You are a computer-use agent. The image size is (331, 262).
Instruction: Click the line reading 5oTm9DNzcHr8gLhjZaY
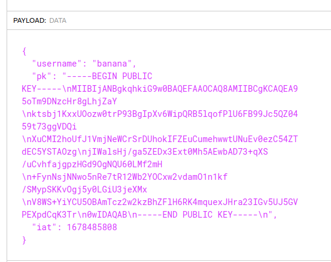pos(69,101)
